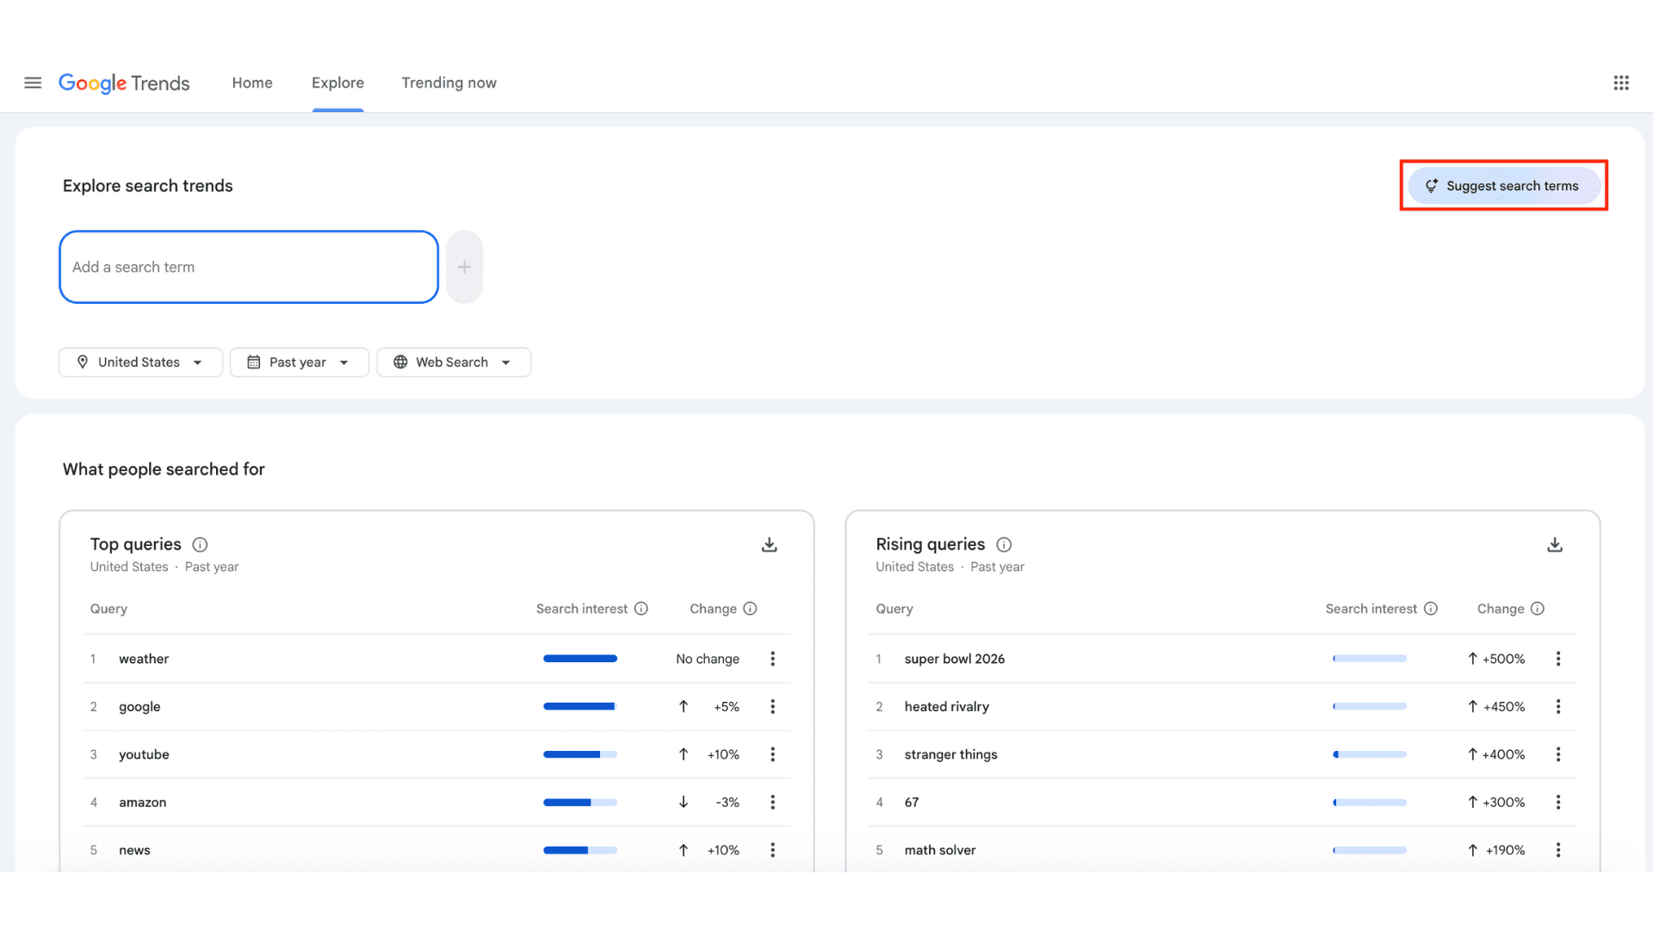Viewport: 1653px width, 930px height.
Task: Open the heated rivalry rising query
Action: point(946,707)
